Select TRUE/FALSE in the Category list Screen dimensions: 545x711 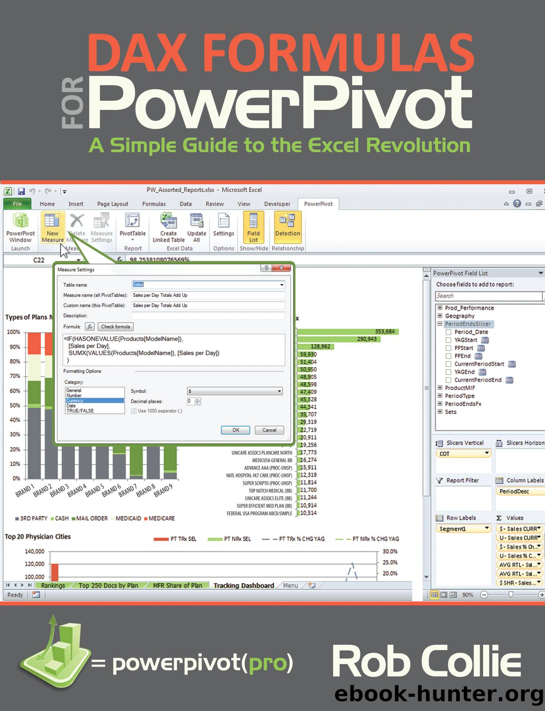click(95, 411)
